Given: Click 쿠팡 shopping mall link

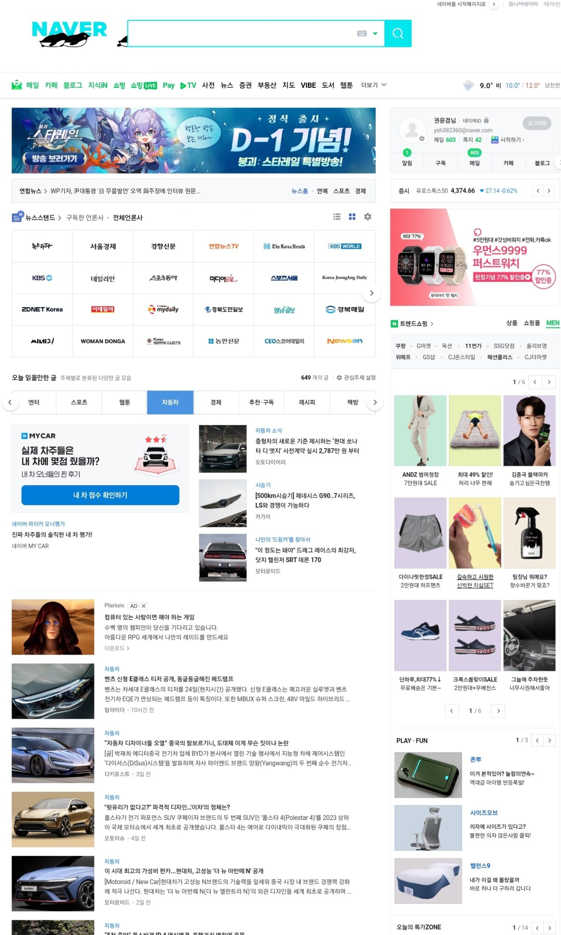Looking at the screenshot, I should 400,345.
